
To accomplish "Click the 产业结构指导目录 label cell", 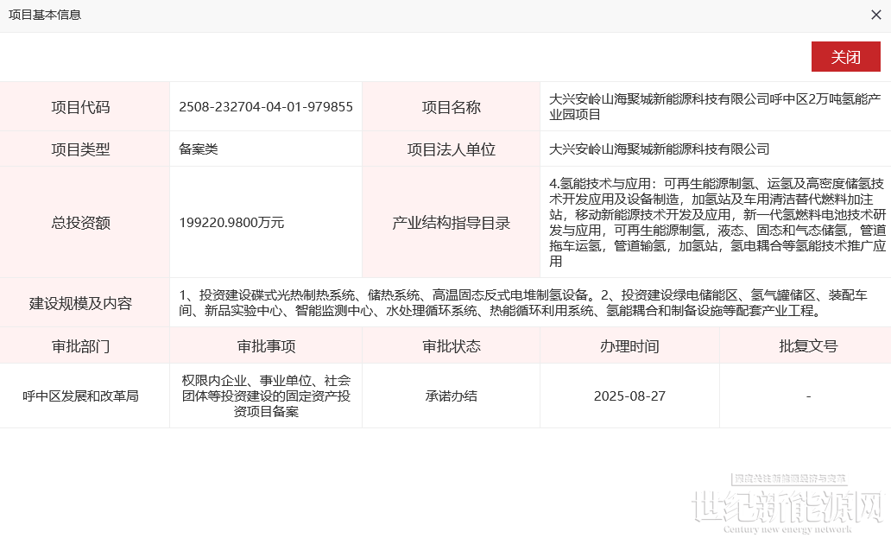I will point(451,223).
